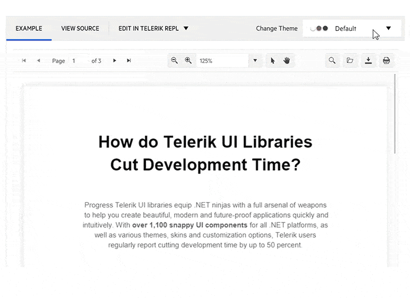The height and width of the screenshot is (298, 410).
Task: Go to the previous page
Action: click(38, 61)
